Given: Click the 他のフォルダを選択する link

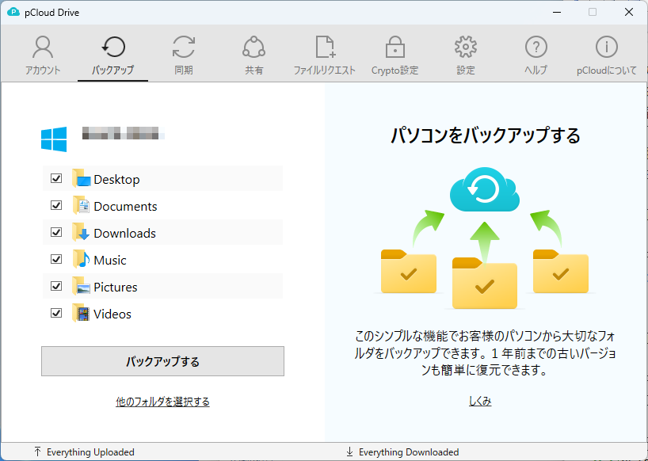Looking at the screenshot, I should (162, 402).
